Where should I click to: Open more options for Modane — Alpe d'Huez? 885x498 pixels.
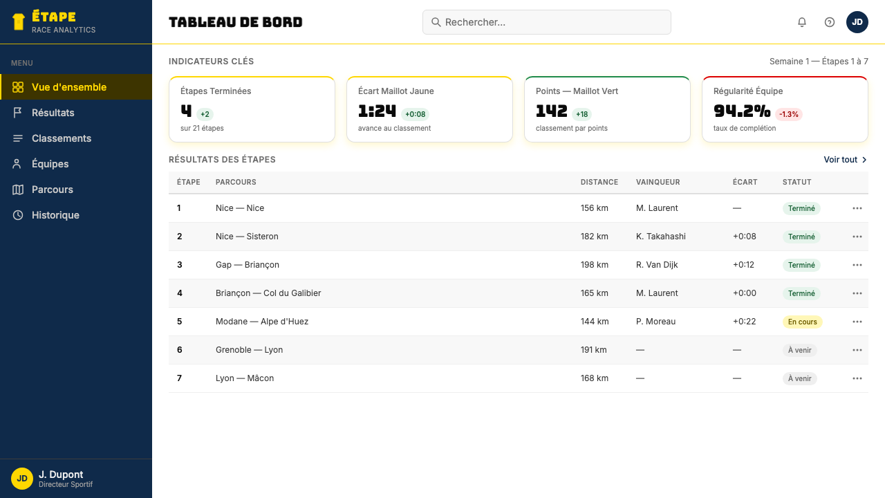coord(857,322)
